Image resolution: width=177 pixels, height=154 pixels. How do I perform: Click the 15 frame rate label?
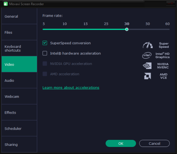[x=86, y=24]
